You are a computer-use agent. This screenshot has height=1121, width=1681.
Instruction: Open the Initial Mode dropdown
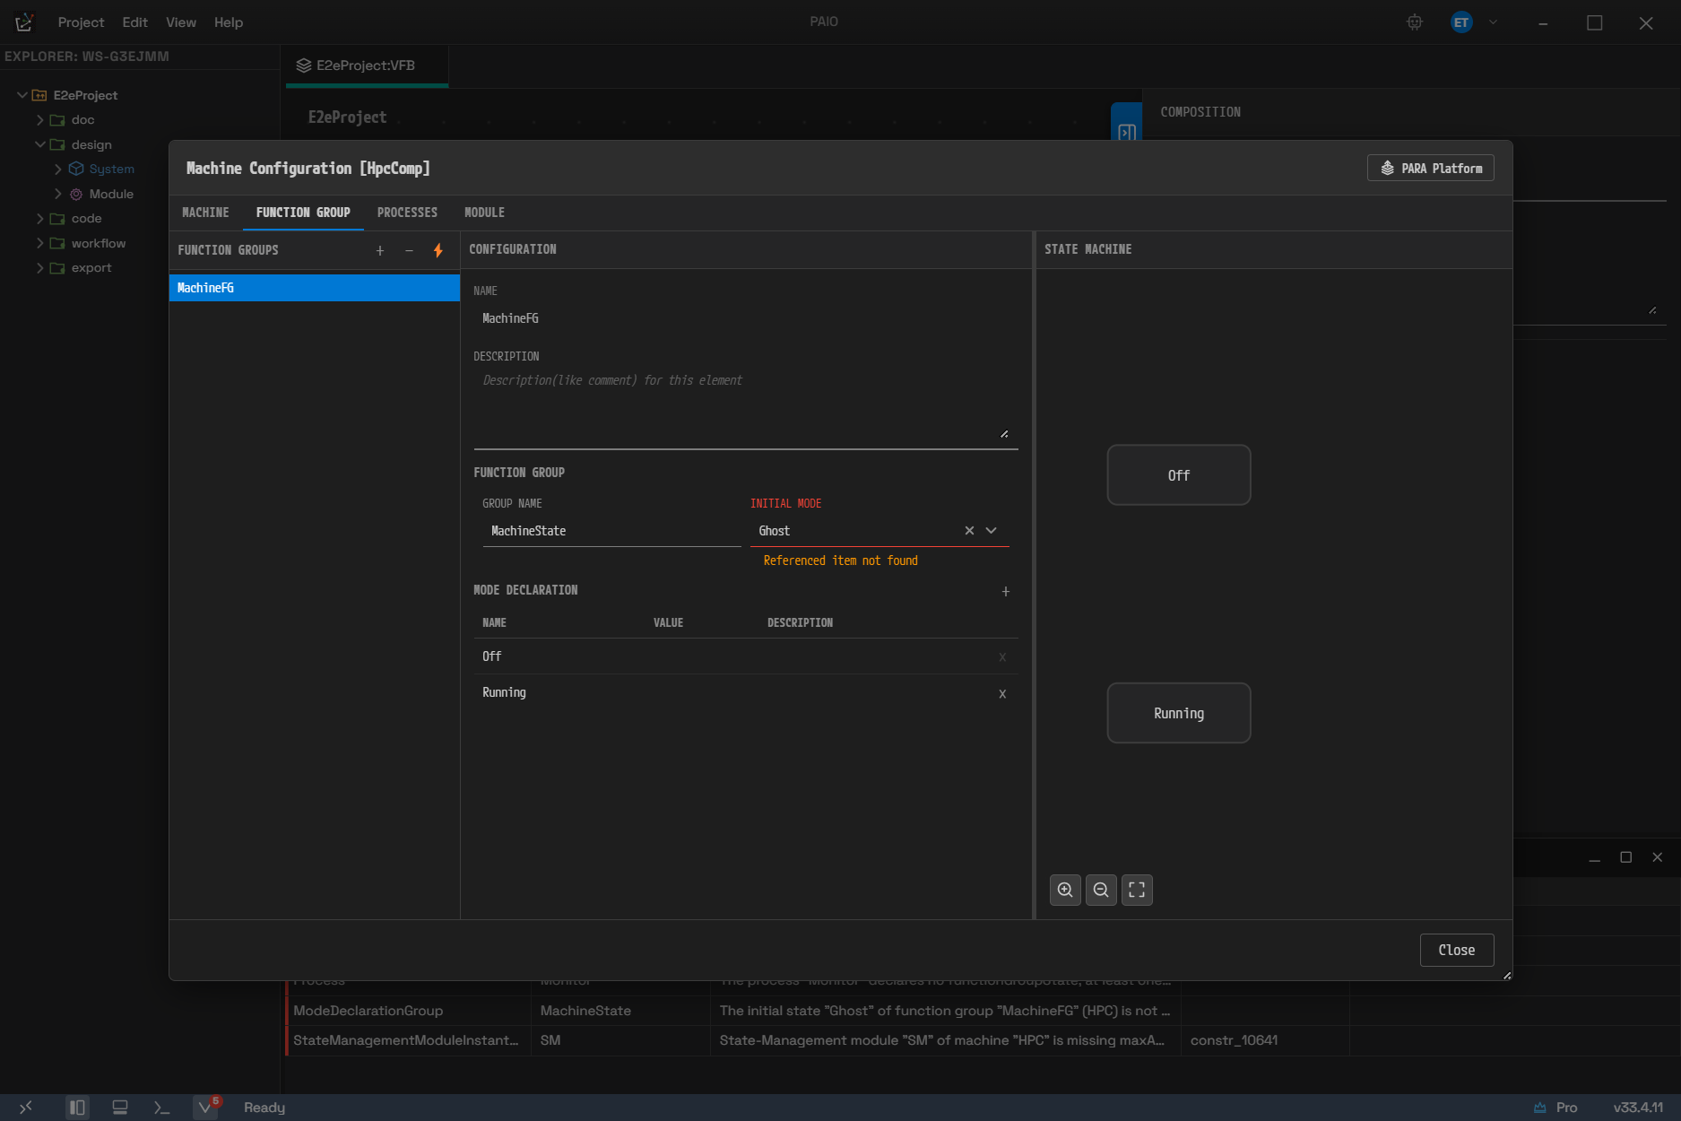[x=992, y=531]
